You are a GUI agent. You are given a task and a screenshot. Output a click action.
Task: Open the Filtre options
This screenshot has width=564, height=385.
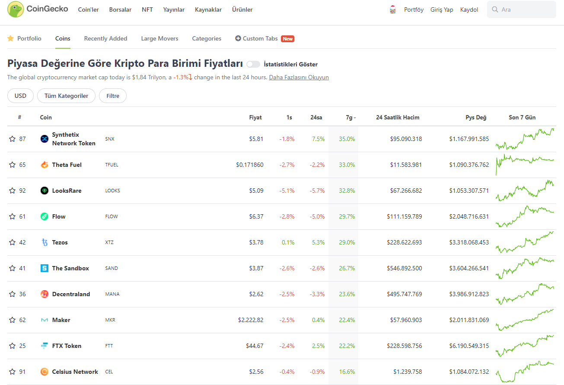pyautogui.click(x=113, y=96)
